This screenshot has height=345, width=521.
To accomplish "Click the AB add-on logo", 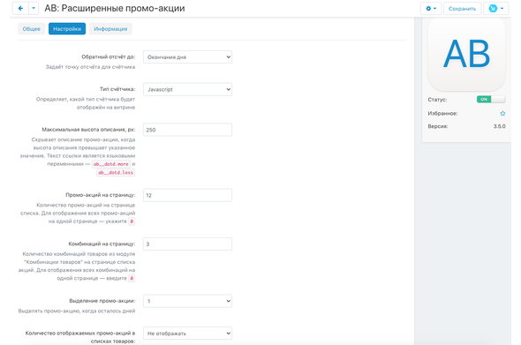I will [466, 54].
